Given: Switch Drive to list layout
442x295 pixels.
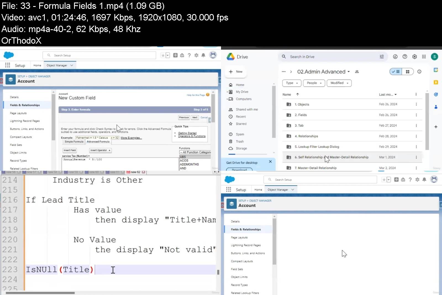Looking at the screenshot, I should [x=396, y=72].
